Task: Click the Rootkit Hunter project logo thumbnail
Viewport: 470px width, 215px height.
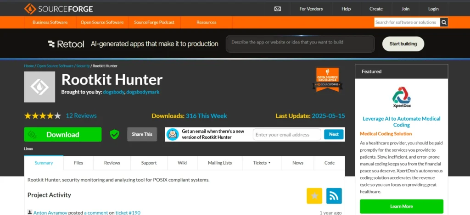Action: 39,87
